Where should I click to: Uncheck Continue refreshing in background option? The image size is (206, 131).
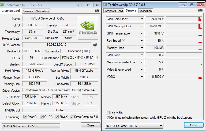[108, 117]
